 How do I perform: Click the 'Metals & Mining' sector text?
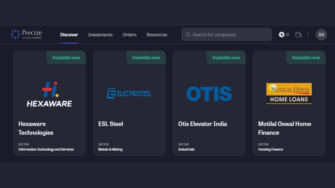click(110, 149)
